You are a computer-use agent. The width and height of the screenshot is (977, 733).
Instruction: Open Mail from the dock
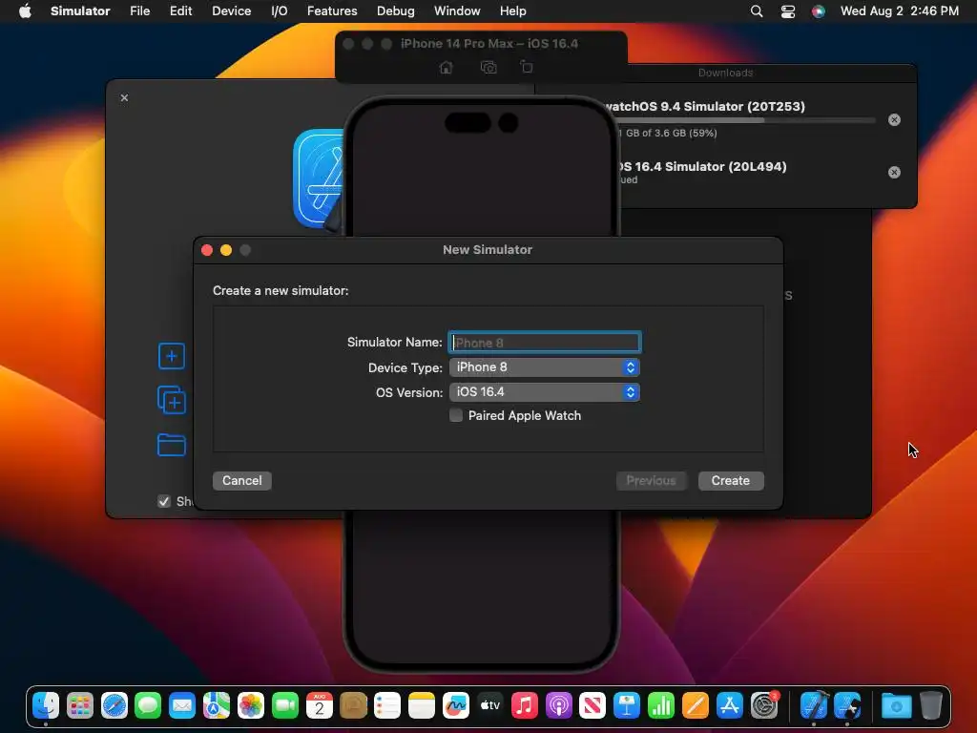coord(182,705)
